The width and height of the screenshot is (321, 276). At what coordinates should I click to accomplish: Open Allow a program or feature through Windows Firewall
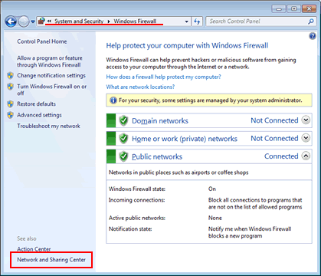pyautogui.click(x=50, y=61)
